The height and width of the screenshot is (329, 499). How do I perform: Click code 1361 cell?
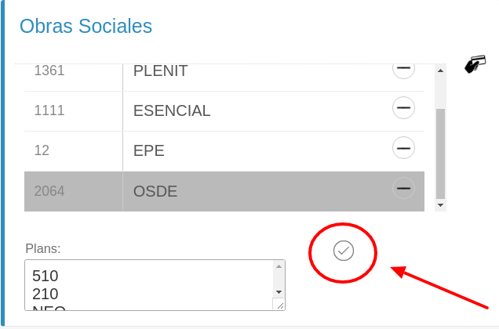pos(49,71)
